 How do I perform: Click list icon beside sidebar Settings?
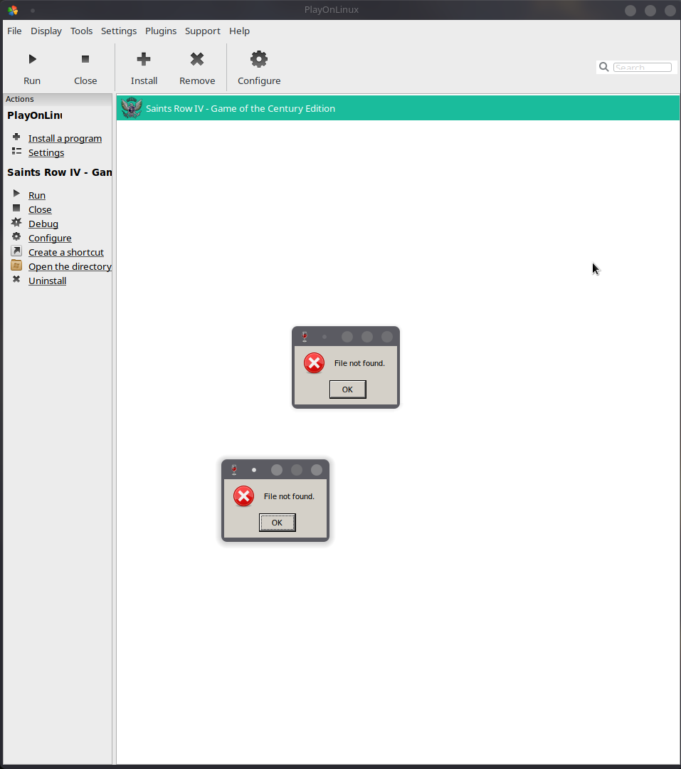click(x=16, y=151)
